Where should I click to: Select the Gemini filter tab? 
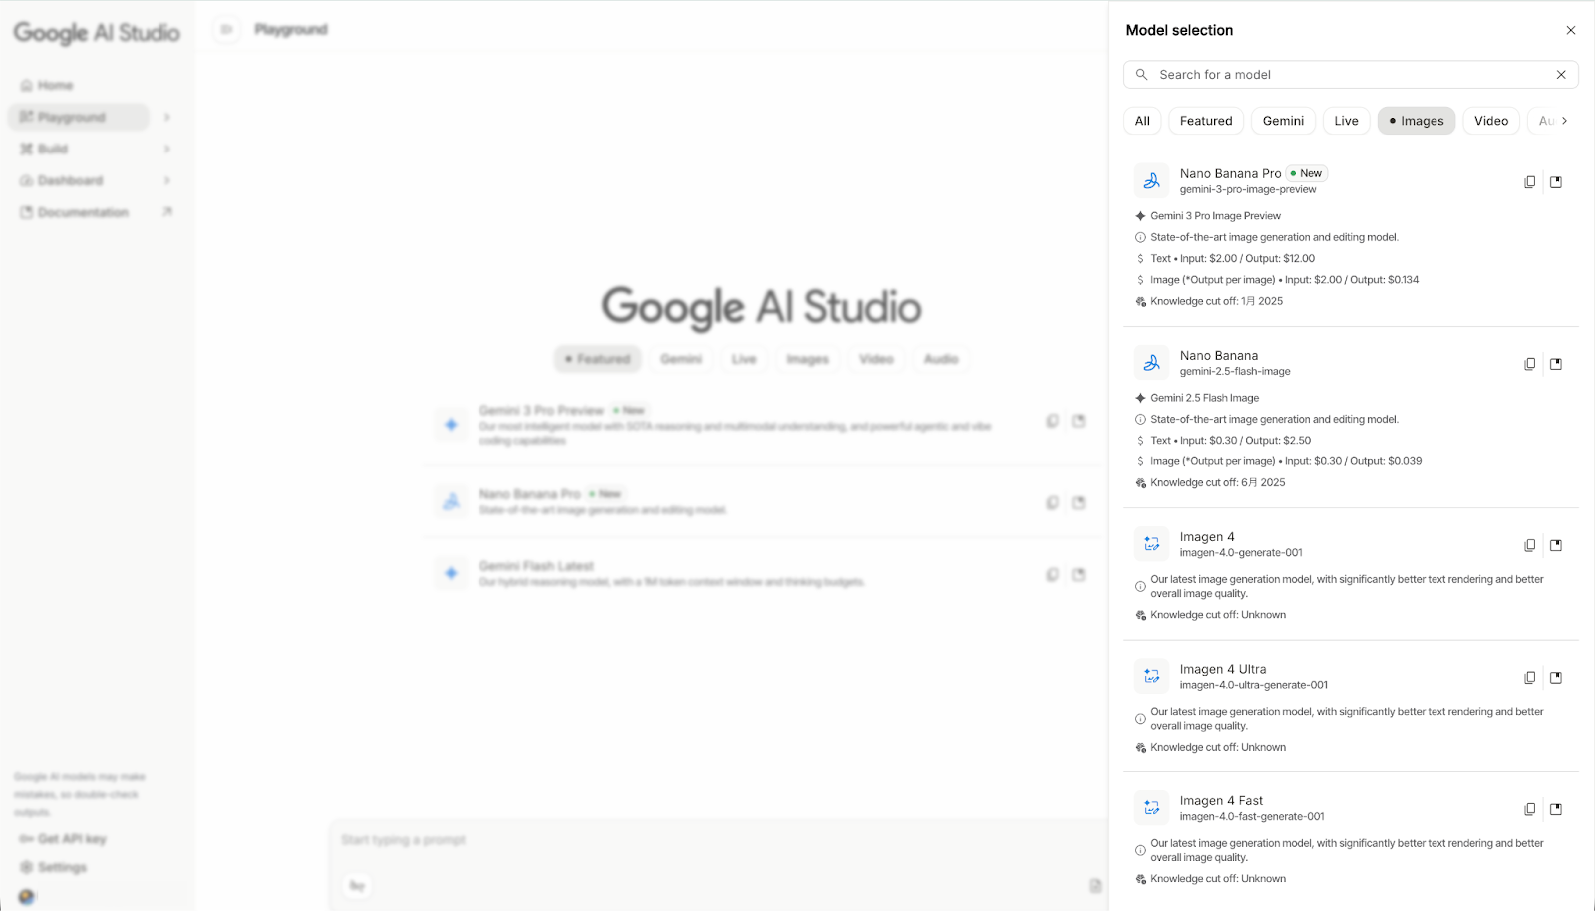click(x=1283, y=120)
